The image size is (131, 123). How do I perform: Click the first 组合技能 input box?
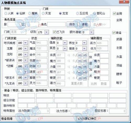[26, 101]
